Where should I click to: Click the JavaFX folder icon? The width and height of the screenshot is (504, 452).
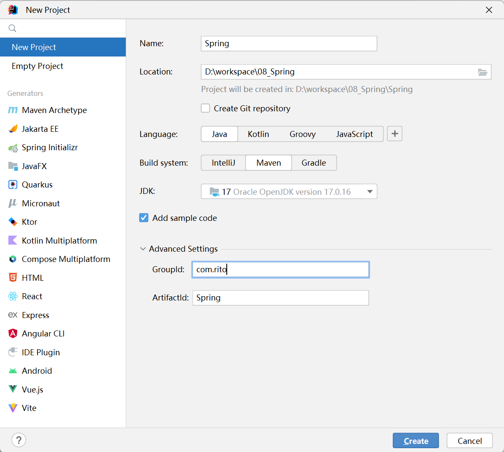click(x=13, y=166)
